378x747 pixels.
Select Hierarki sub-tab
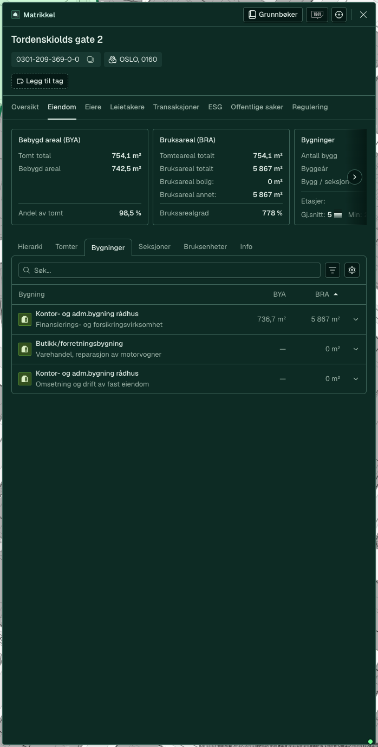pyautogui.click(x=30, y=247)
